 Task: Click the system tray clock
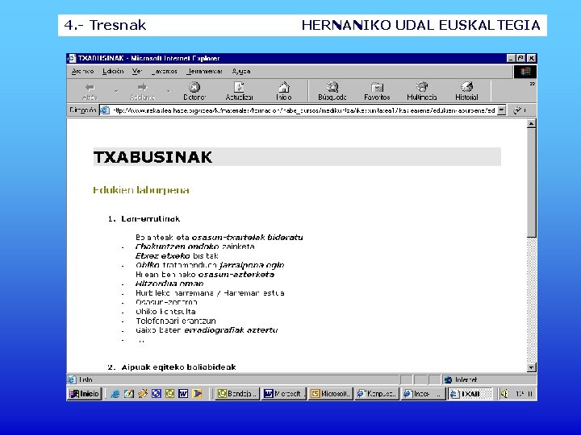point(524,394)
